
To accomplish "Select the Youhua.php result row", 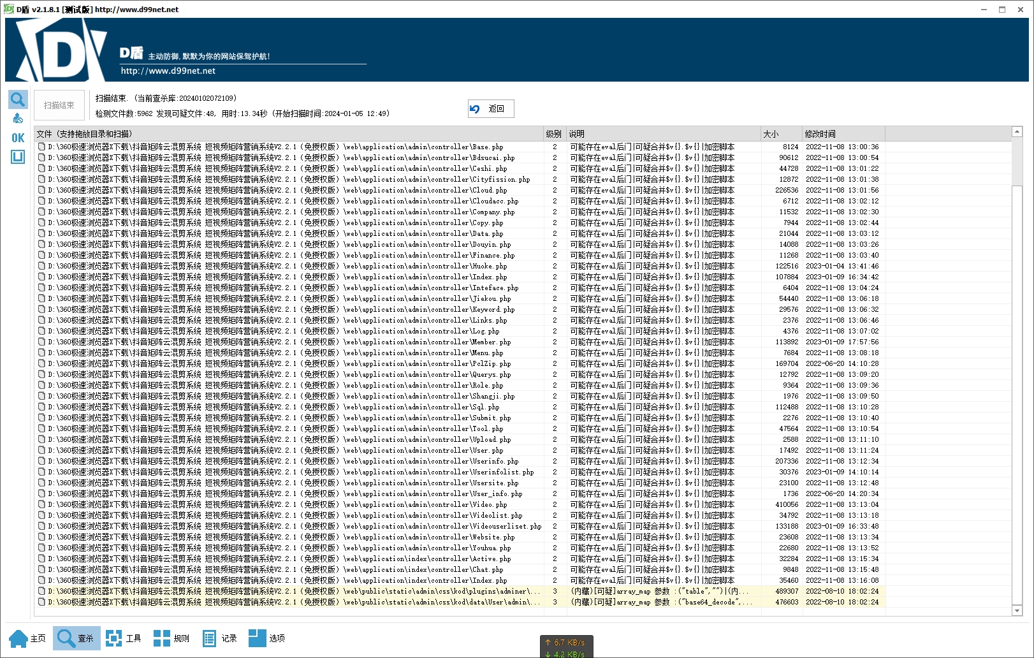I will pos(460,548).
